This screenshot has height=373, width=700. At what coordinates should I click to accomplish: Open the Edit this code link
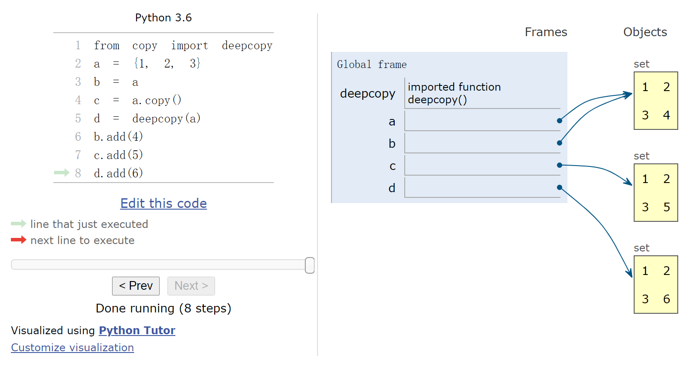[x=164, y=203]
